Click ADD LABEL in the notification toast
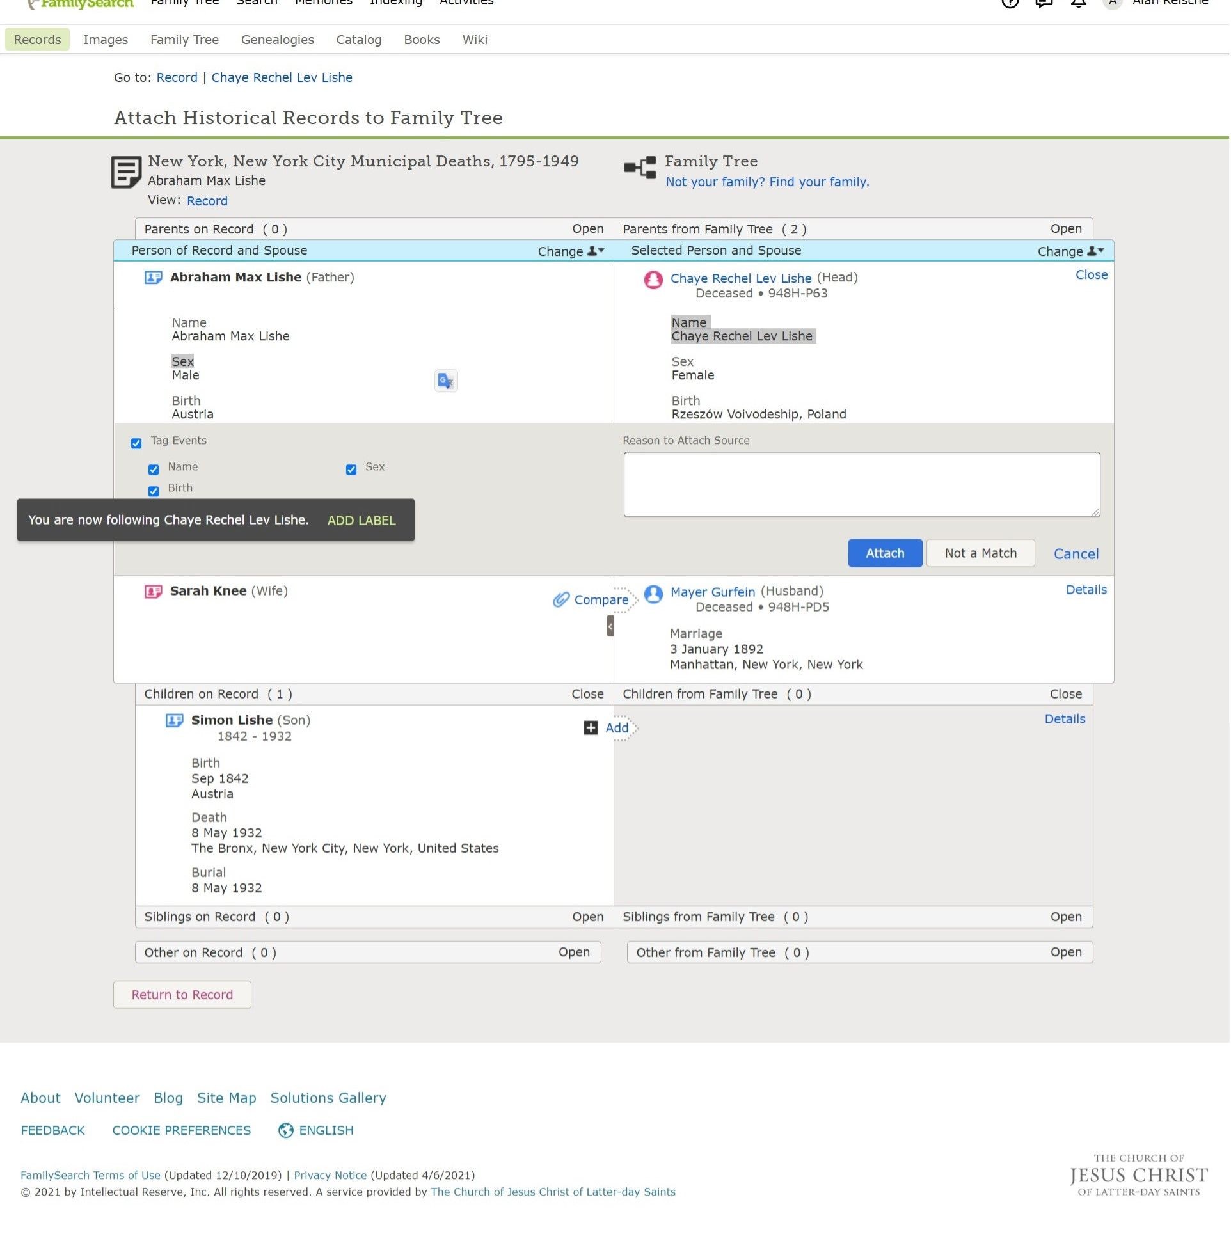The width and height of the screenshot is (1231, 1248). click(362, 521)
